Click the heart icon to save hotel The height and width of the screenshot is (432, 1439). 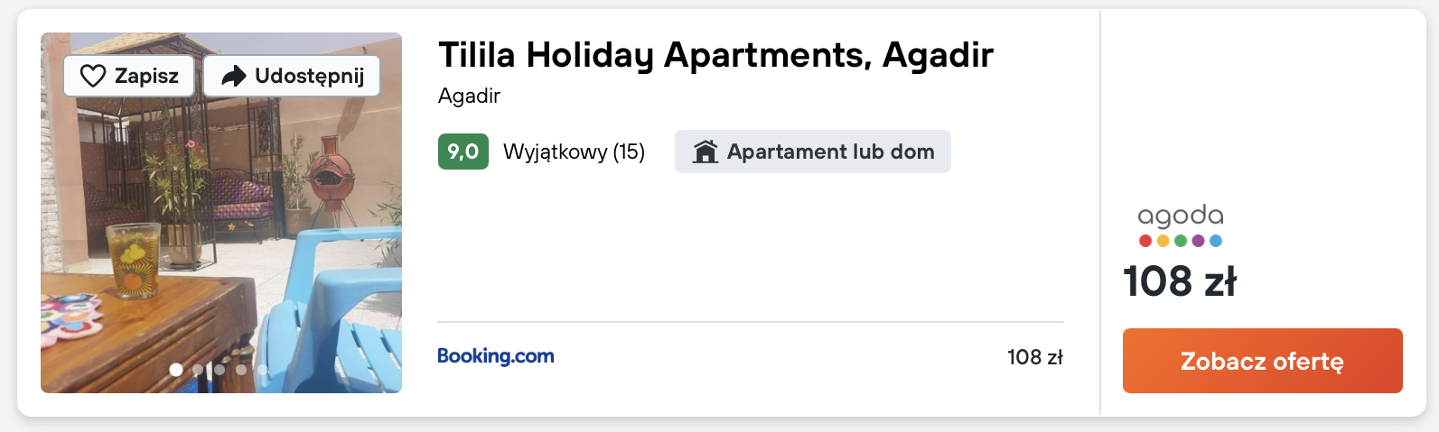click(x=92, y=76)
